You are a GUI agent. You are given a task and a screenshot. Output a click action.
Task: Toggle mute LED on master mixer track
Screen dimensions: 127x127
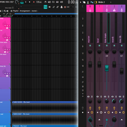[90, 45]
